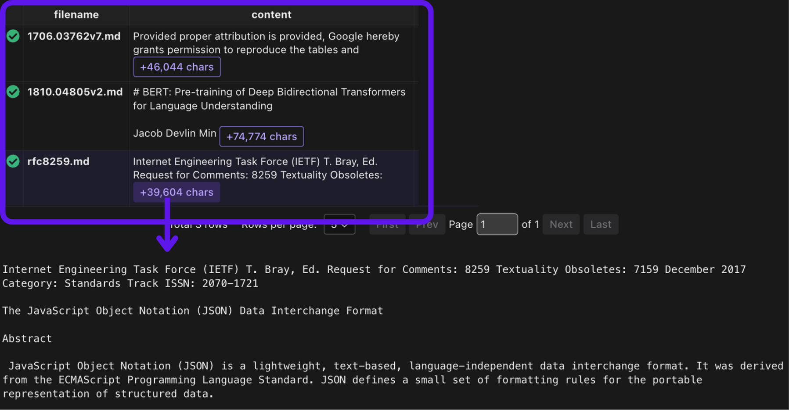Click green check icon for 1810.04805v2.md
The width and height of the screenshot is (789, 411).
click(x=13, y=92)
